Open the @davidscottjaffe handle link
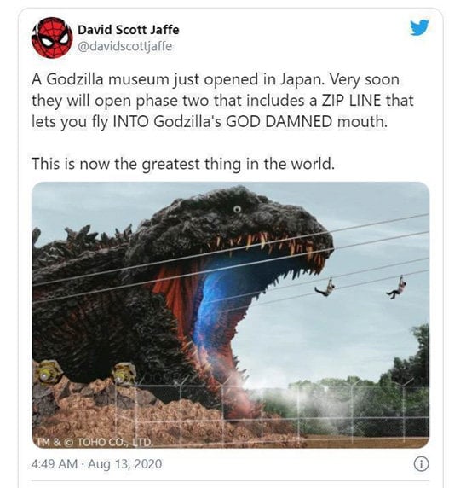The height and width of the screenshot is (488, 466). [x=124, y=46]
